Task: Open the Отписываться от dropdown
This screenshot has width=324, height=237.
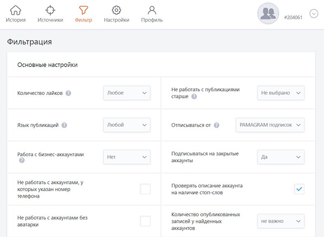Action: pos(270,125)
